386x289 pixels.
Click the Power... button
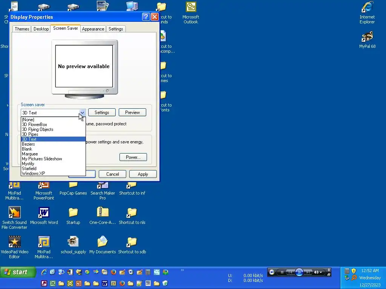tap(133, 157)
